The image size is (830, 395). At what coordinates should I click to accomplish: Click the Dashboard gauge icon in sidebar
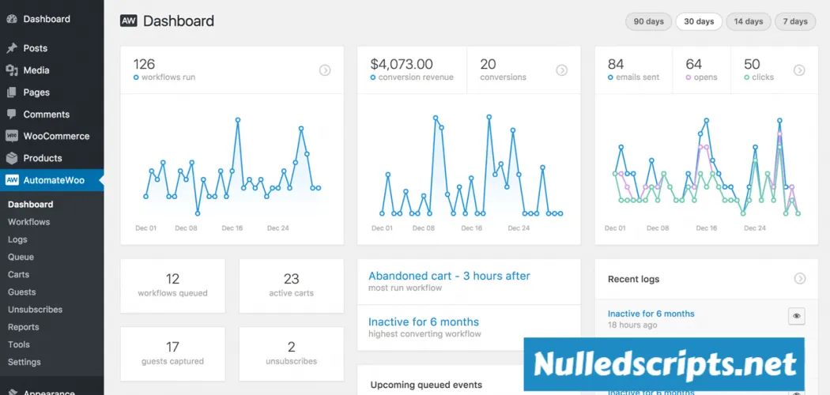(12, 19)
